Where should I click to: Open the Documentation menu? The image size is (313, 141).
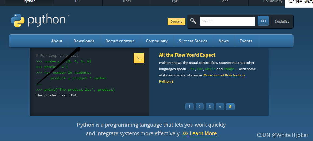(x=120, y=41)
